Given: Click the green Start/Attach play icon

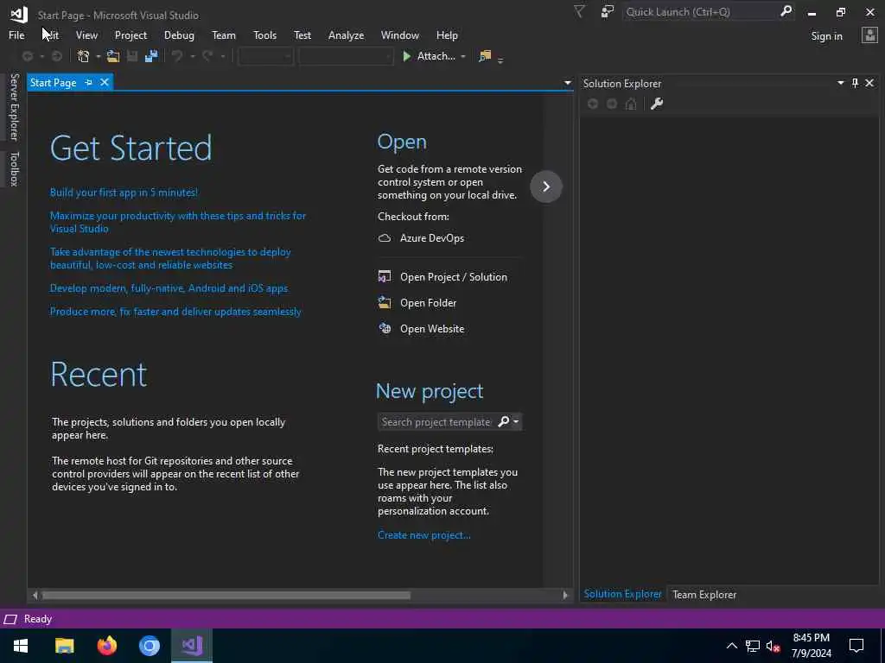Looking at the screenshot, I should pos(406,56).
